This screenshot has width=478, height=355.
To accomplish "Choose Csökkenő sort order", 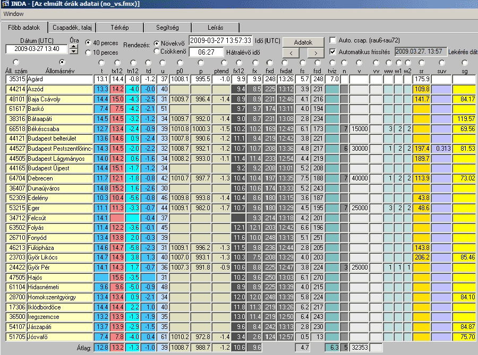I will click(157, 51).
